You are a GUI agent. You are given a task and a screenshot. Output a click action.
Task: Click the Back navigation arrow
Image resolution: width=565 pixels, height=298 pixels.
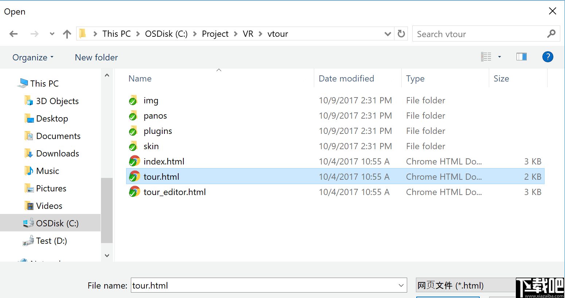pyautogui.click(x=13, y=34)
